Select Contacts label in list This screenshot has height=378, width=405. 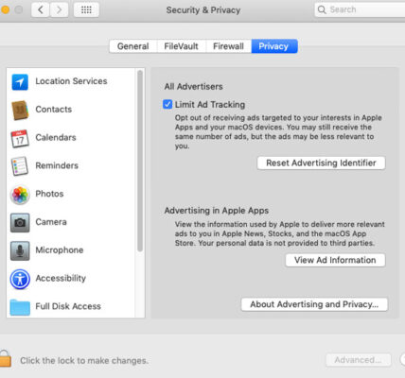coord(54,110)
